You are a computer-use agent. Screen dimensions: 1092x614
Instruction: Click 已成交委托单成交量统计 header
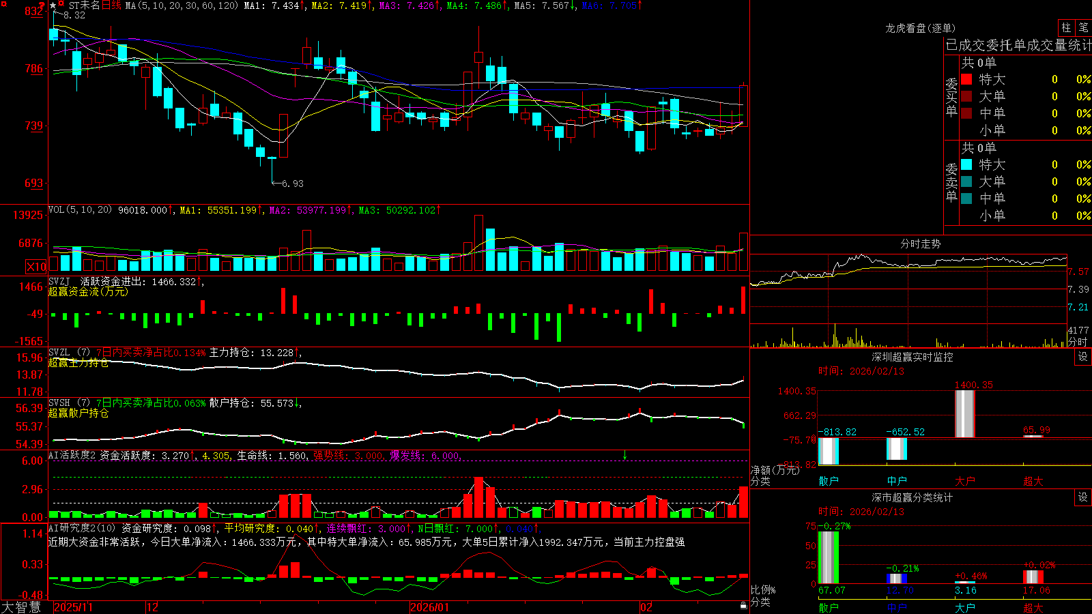click(1018, 45)
